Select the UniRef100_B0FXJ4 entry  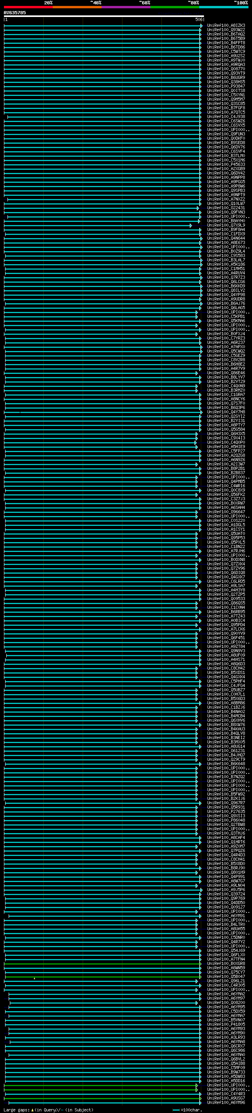coord(226,334)
